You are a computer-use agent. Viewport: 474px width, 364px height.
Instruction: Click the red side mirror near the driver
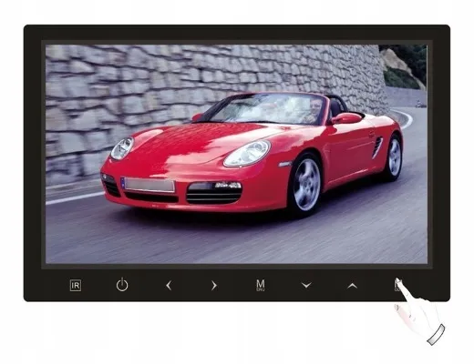point(346,118)
